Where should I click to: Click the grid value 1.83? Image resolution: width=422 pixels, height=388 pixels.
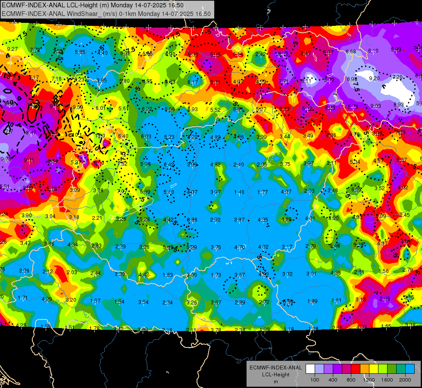[x=168, y=275]
